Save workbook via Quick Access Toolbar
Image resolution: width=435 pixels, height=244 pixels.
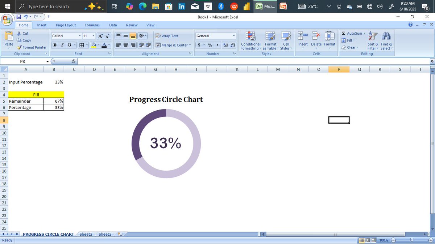coord(18,17)
